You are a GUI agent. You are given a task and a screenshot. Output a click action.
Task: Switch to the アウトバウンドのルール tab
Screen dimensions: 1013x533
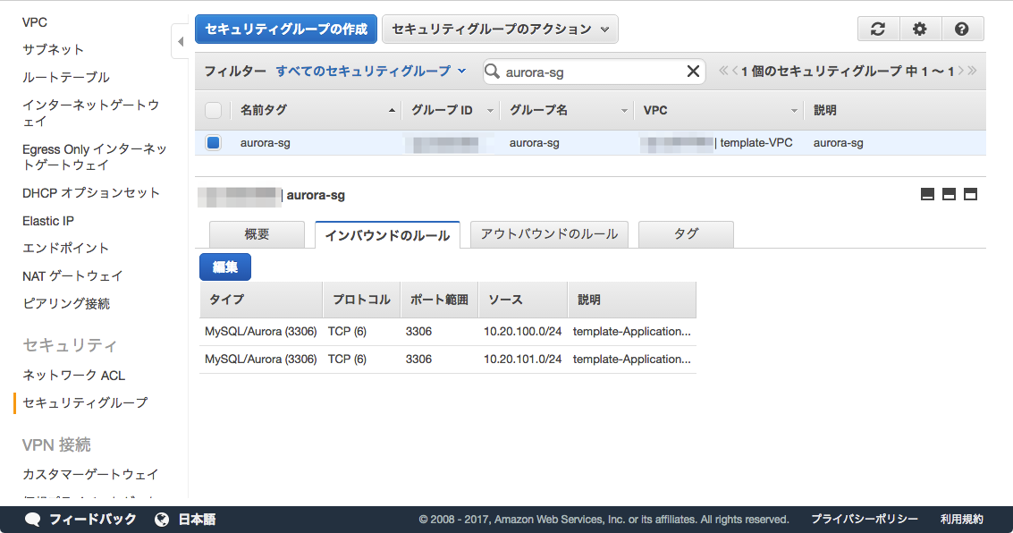[x=549, y=233]
